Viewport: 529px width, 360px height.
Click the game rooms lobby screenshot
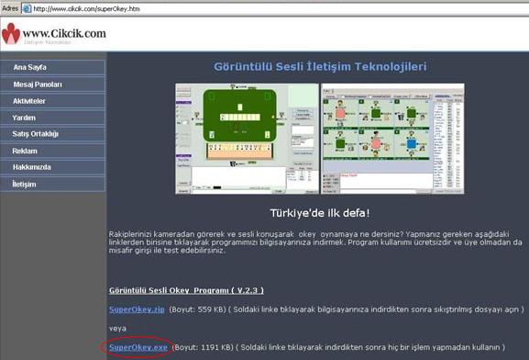pos(393,139)
